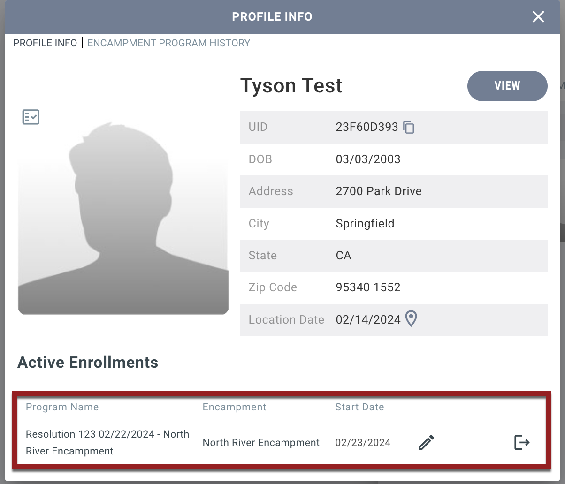Select Tyson Test's name heading
The height and width of the screenshot is (484, 565).
tap(291, 85)
